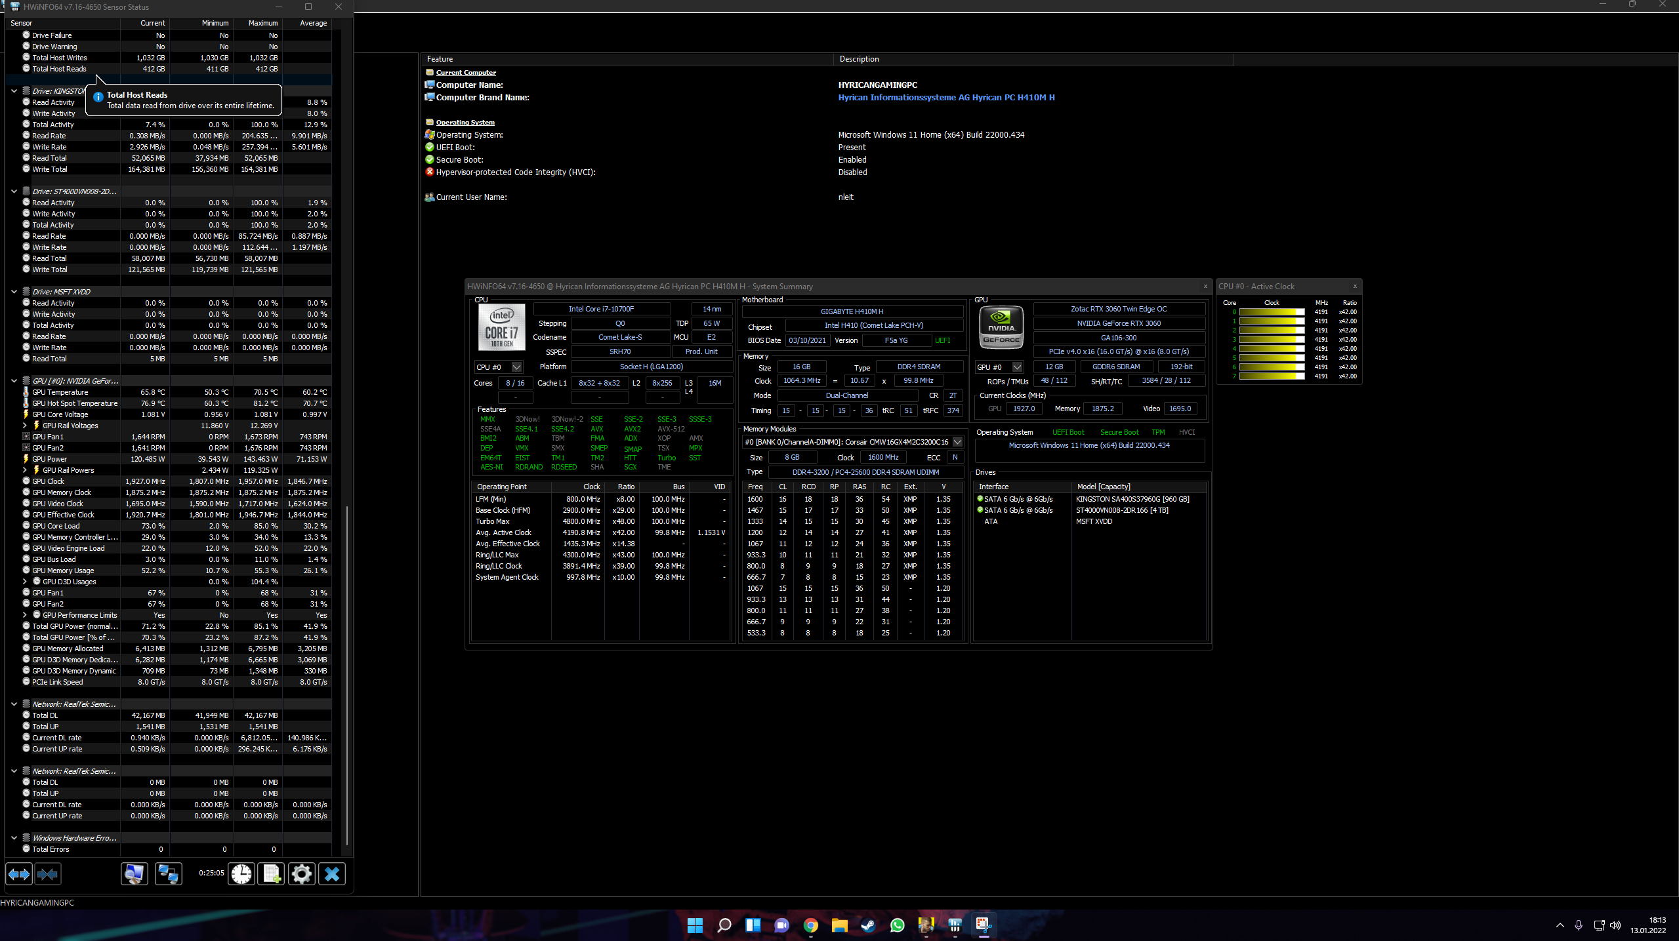Click the expand layout arrows button
This screenshot has width=1679, height=941.
pos(19,874)
